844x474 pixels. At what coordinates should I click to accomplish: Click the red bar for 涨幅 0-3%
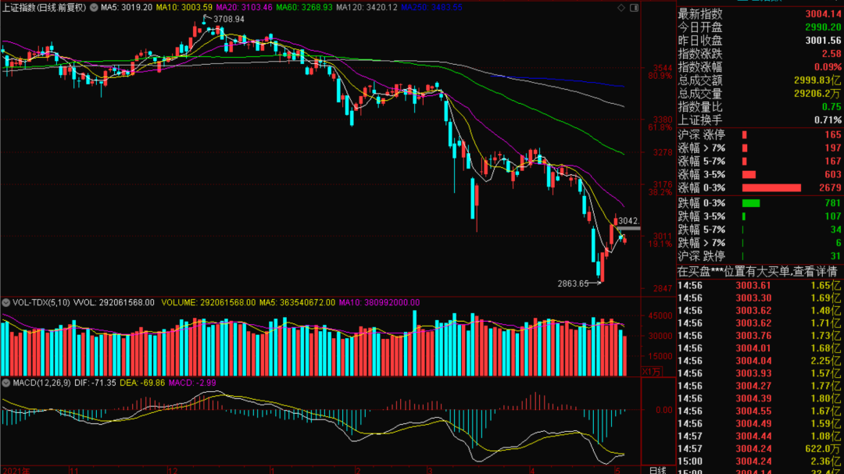[x=771, y=187]
